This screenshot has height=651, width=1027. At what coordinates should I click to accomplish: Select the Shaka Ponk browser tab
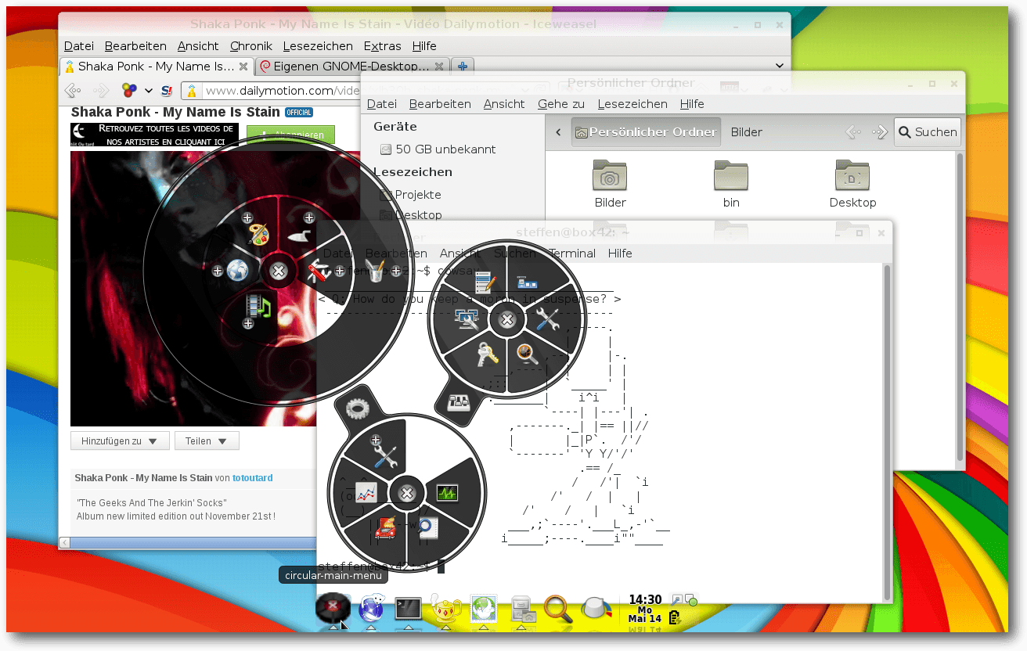click(x=156, y=67)
